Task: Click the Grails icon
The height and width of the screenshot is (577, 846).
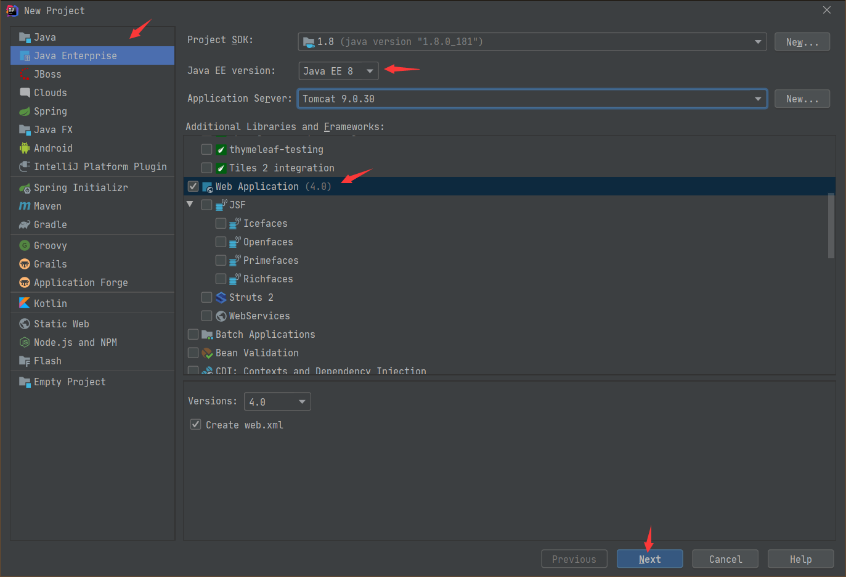Action: tap(25, 264)
